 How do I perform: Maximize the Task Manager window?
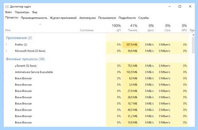(x=180, y=6)
